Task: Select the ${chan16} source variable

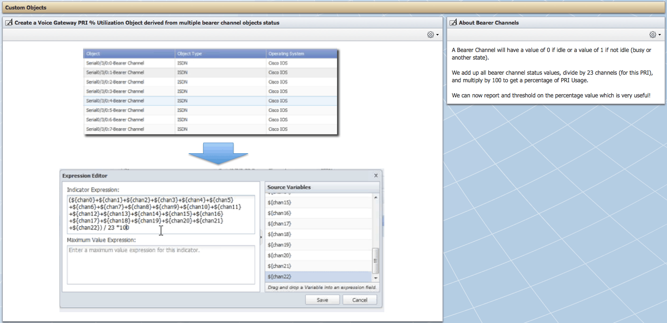Action: click(319, 213)
